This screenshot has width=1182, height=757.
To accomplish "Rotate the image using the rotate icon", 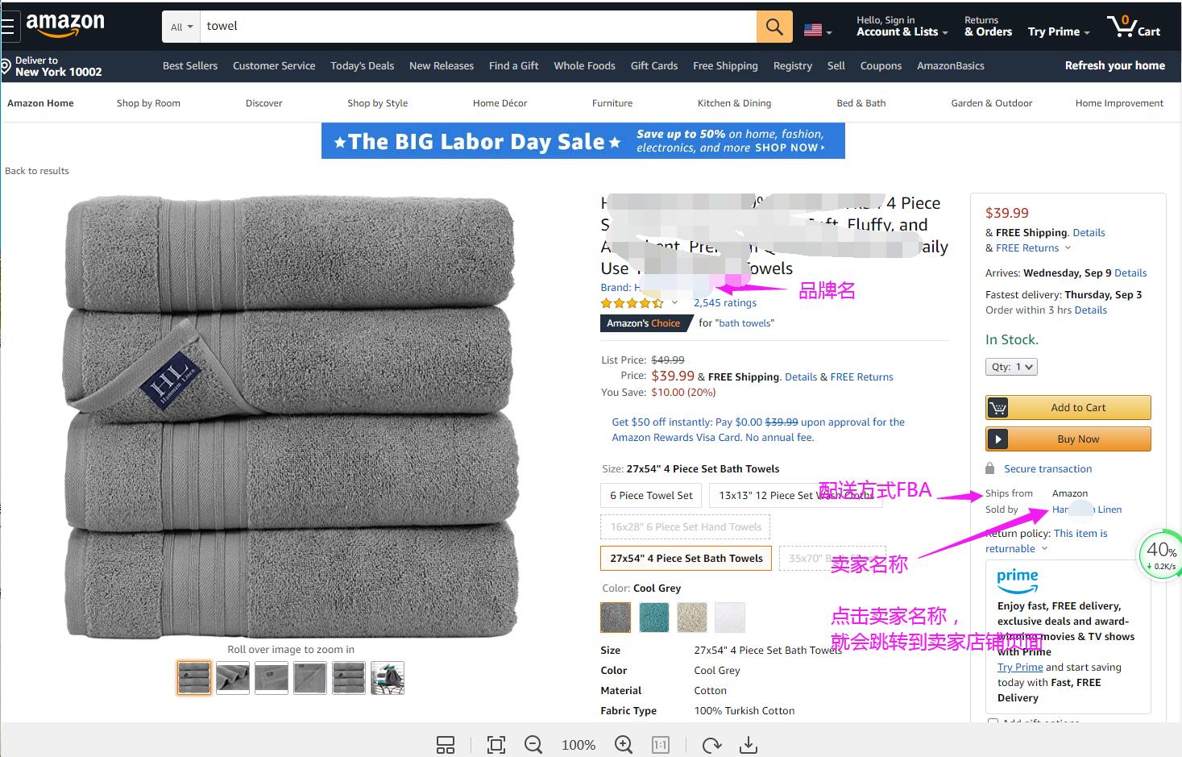I will coord(711,745).
